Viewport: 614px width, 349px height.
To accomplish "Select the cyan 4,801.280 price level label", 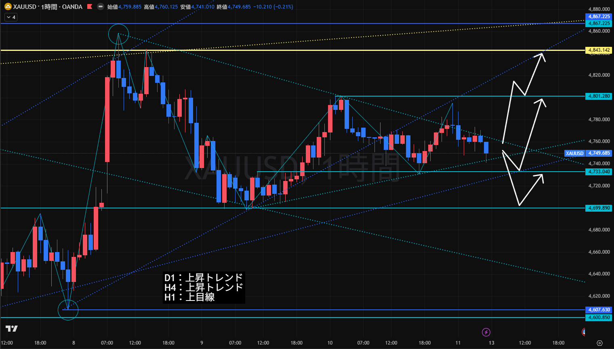I will [x=599, y=96].
